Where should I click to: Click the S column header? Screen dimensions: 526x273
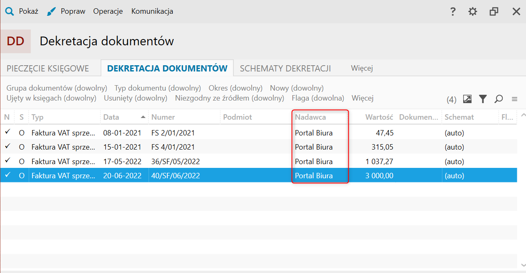(22, 117)
